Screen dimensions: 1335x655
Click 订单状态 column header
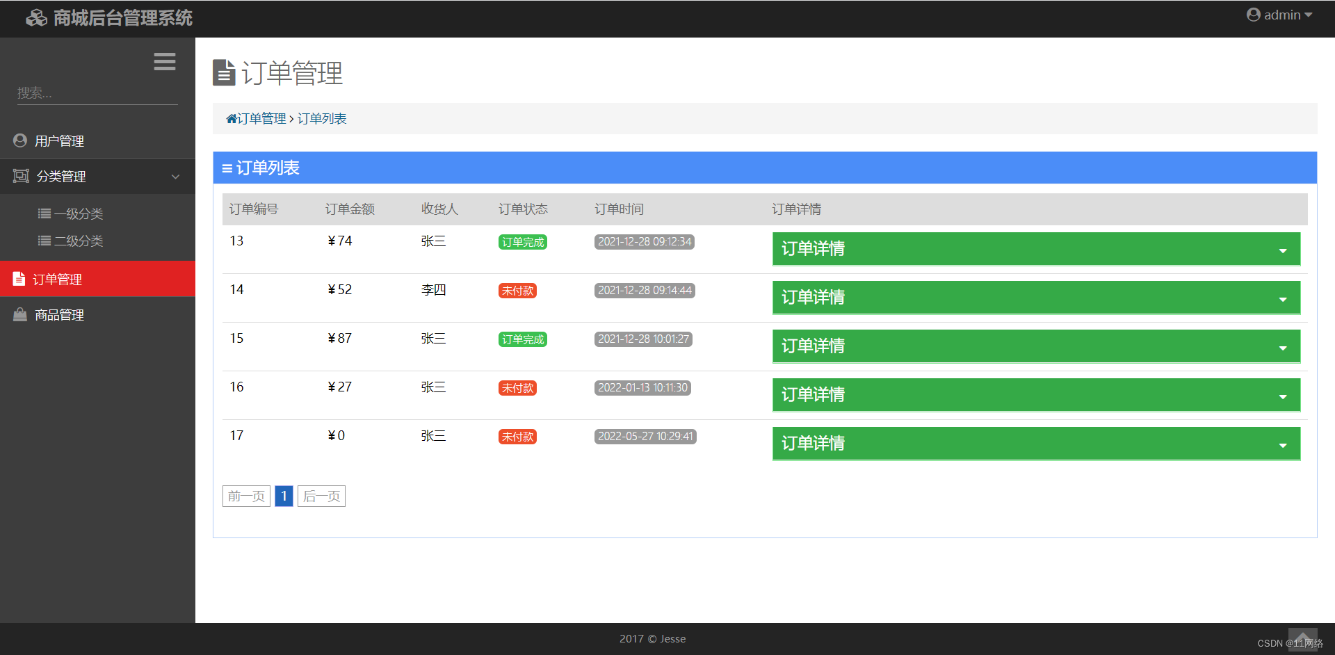pos(523,209)
